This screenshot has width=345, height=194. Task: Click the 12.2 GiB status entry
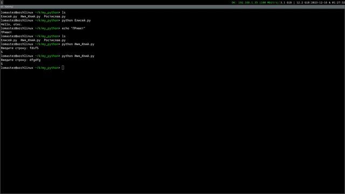(x=303, y=3)
